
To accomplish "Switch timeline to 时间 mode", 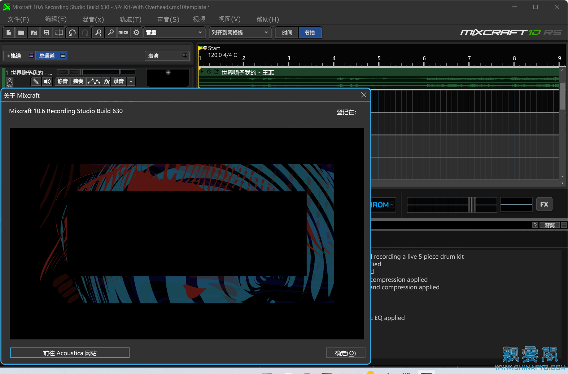I will (x=287, y=33).
